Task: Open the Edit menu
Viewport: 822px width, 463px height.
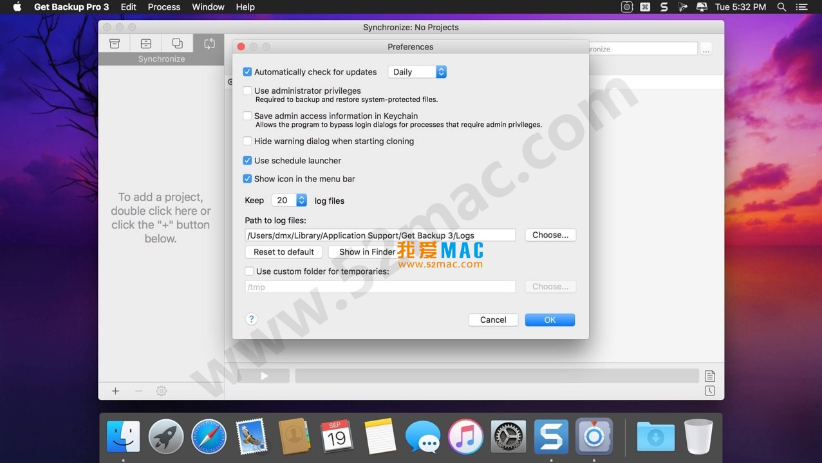Action: [x=129, y=7]
